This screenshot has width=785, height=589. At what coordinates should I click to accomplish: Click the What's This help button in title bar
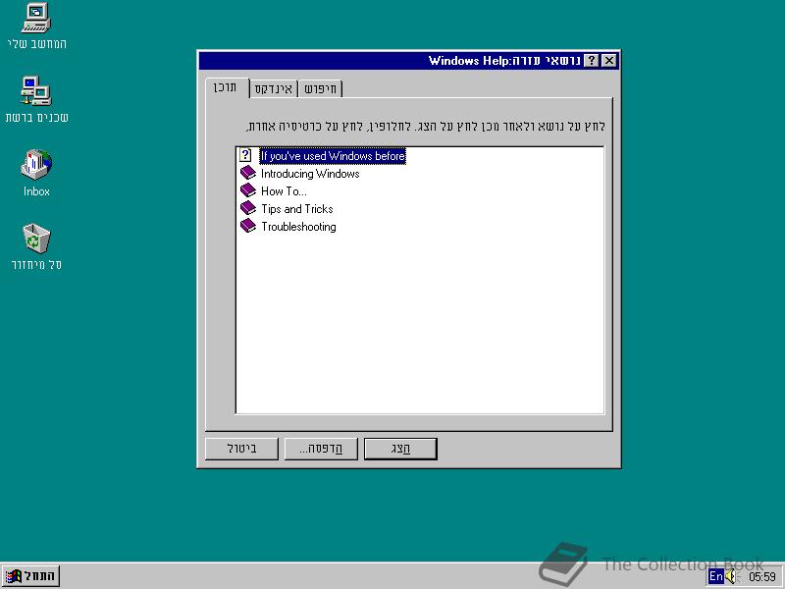pos(592,61)
